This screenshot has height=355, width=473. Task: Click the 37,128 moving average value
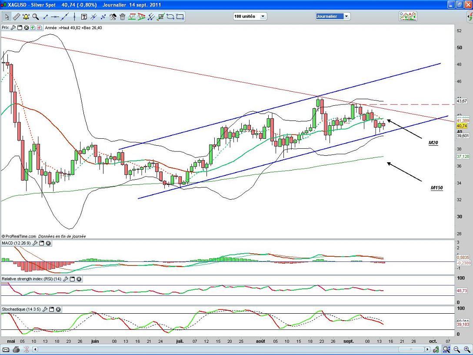[463, 156]
